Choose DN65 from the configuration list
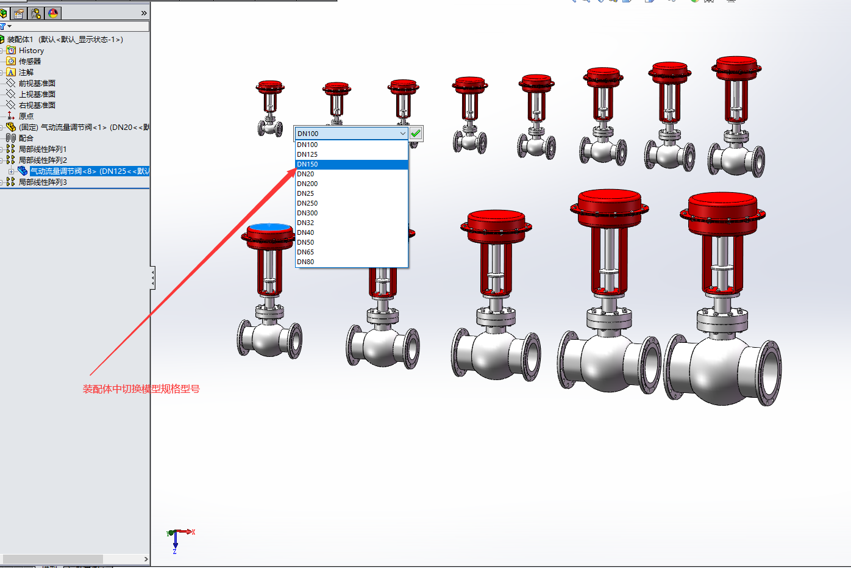This screenshot has height=568, width=851. point(351,252)
